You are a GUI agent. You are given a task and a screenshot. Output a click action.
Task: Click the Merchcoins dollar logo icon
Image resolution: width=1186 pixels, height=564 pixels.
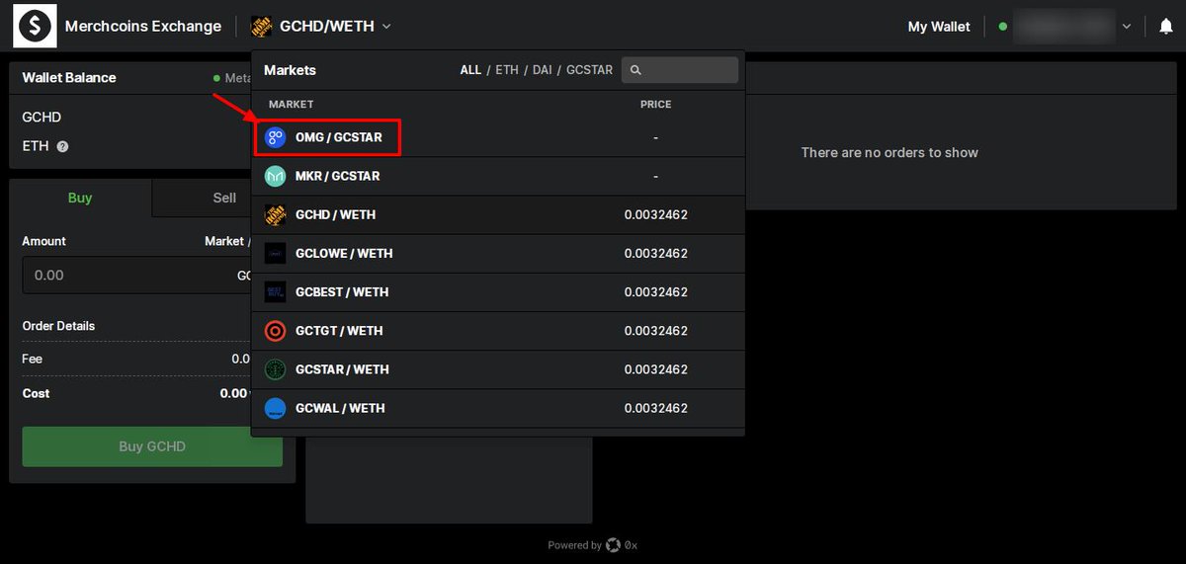point(35,27)
